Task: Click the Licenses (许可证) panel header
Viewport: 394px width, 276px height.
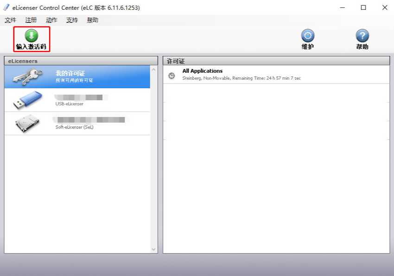Action: [276, 61]
